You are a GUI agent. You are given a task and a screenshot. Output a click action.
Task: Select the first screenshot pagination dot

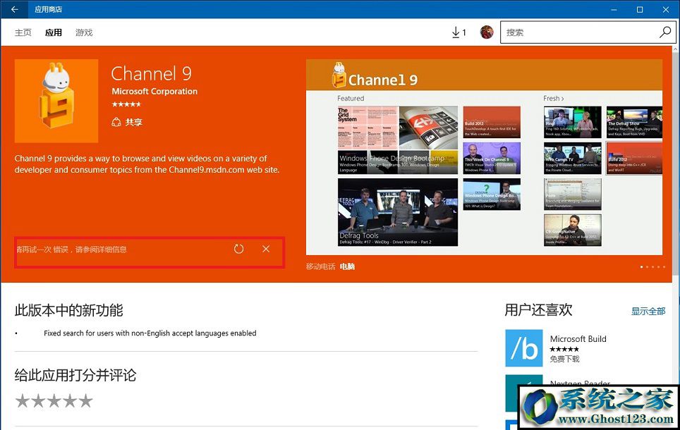pyautogui.click(x=642, y=267)
